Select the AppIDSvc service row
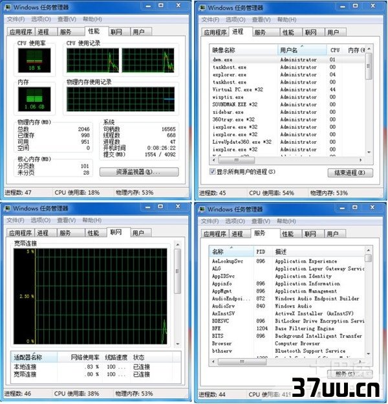 (x=287, y=276)
